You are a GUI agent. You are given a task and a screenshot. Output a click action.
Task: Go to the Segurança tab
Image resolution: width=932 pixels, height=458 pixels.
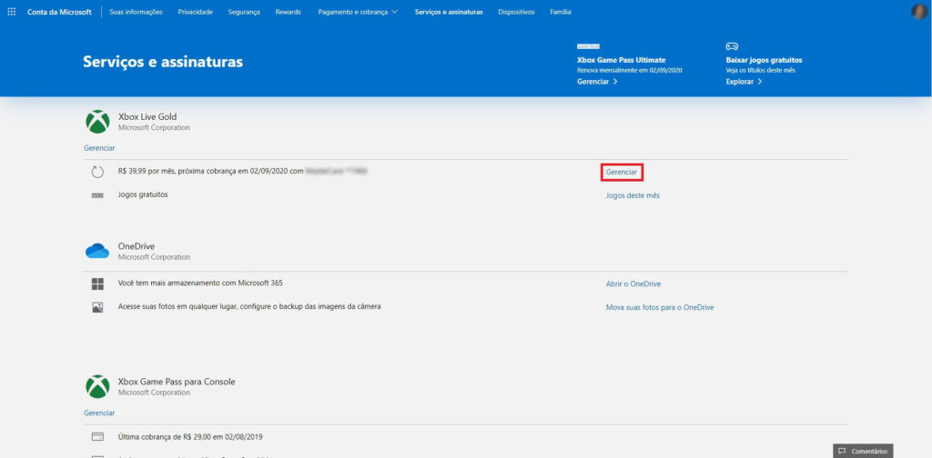coord(244,12)
